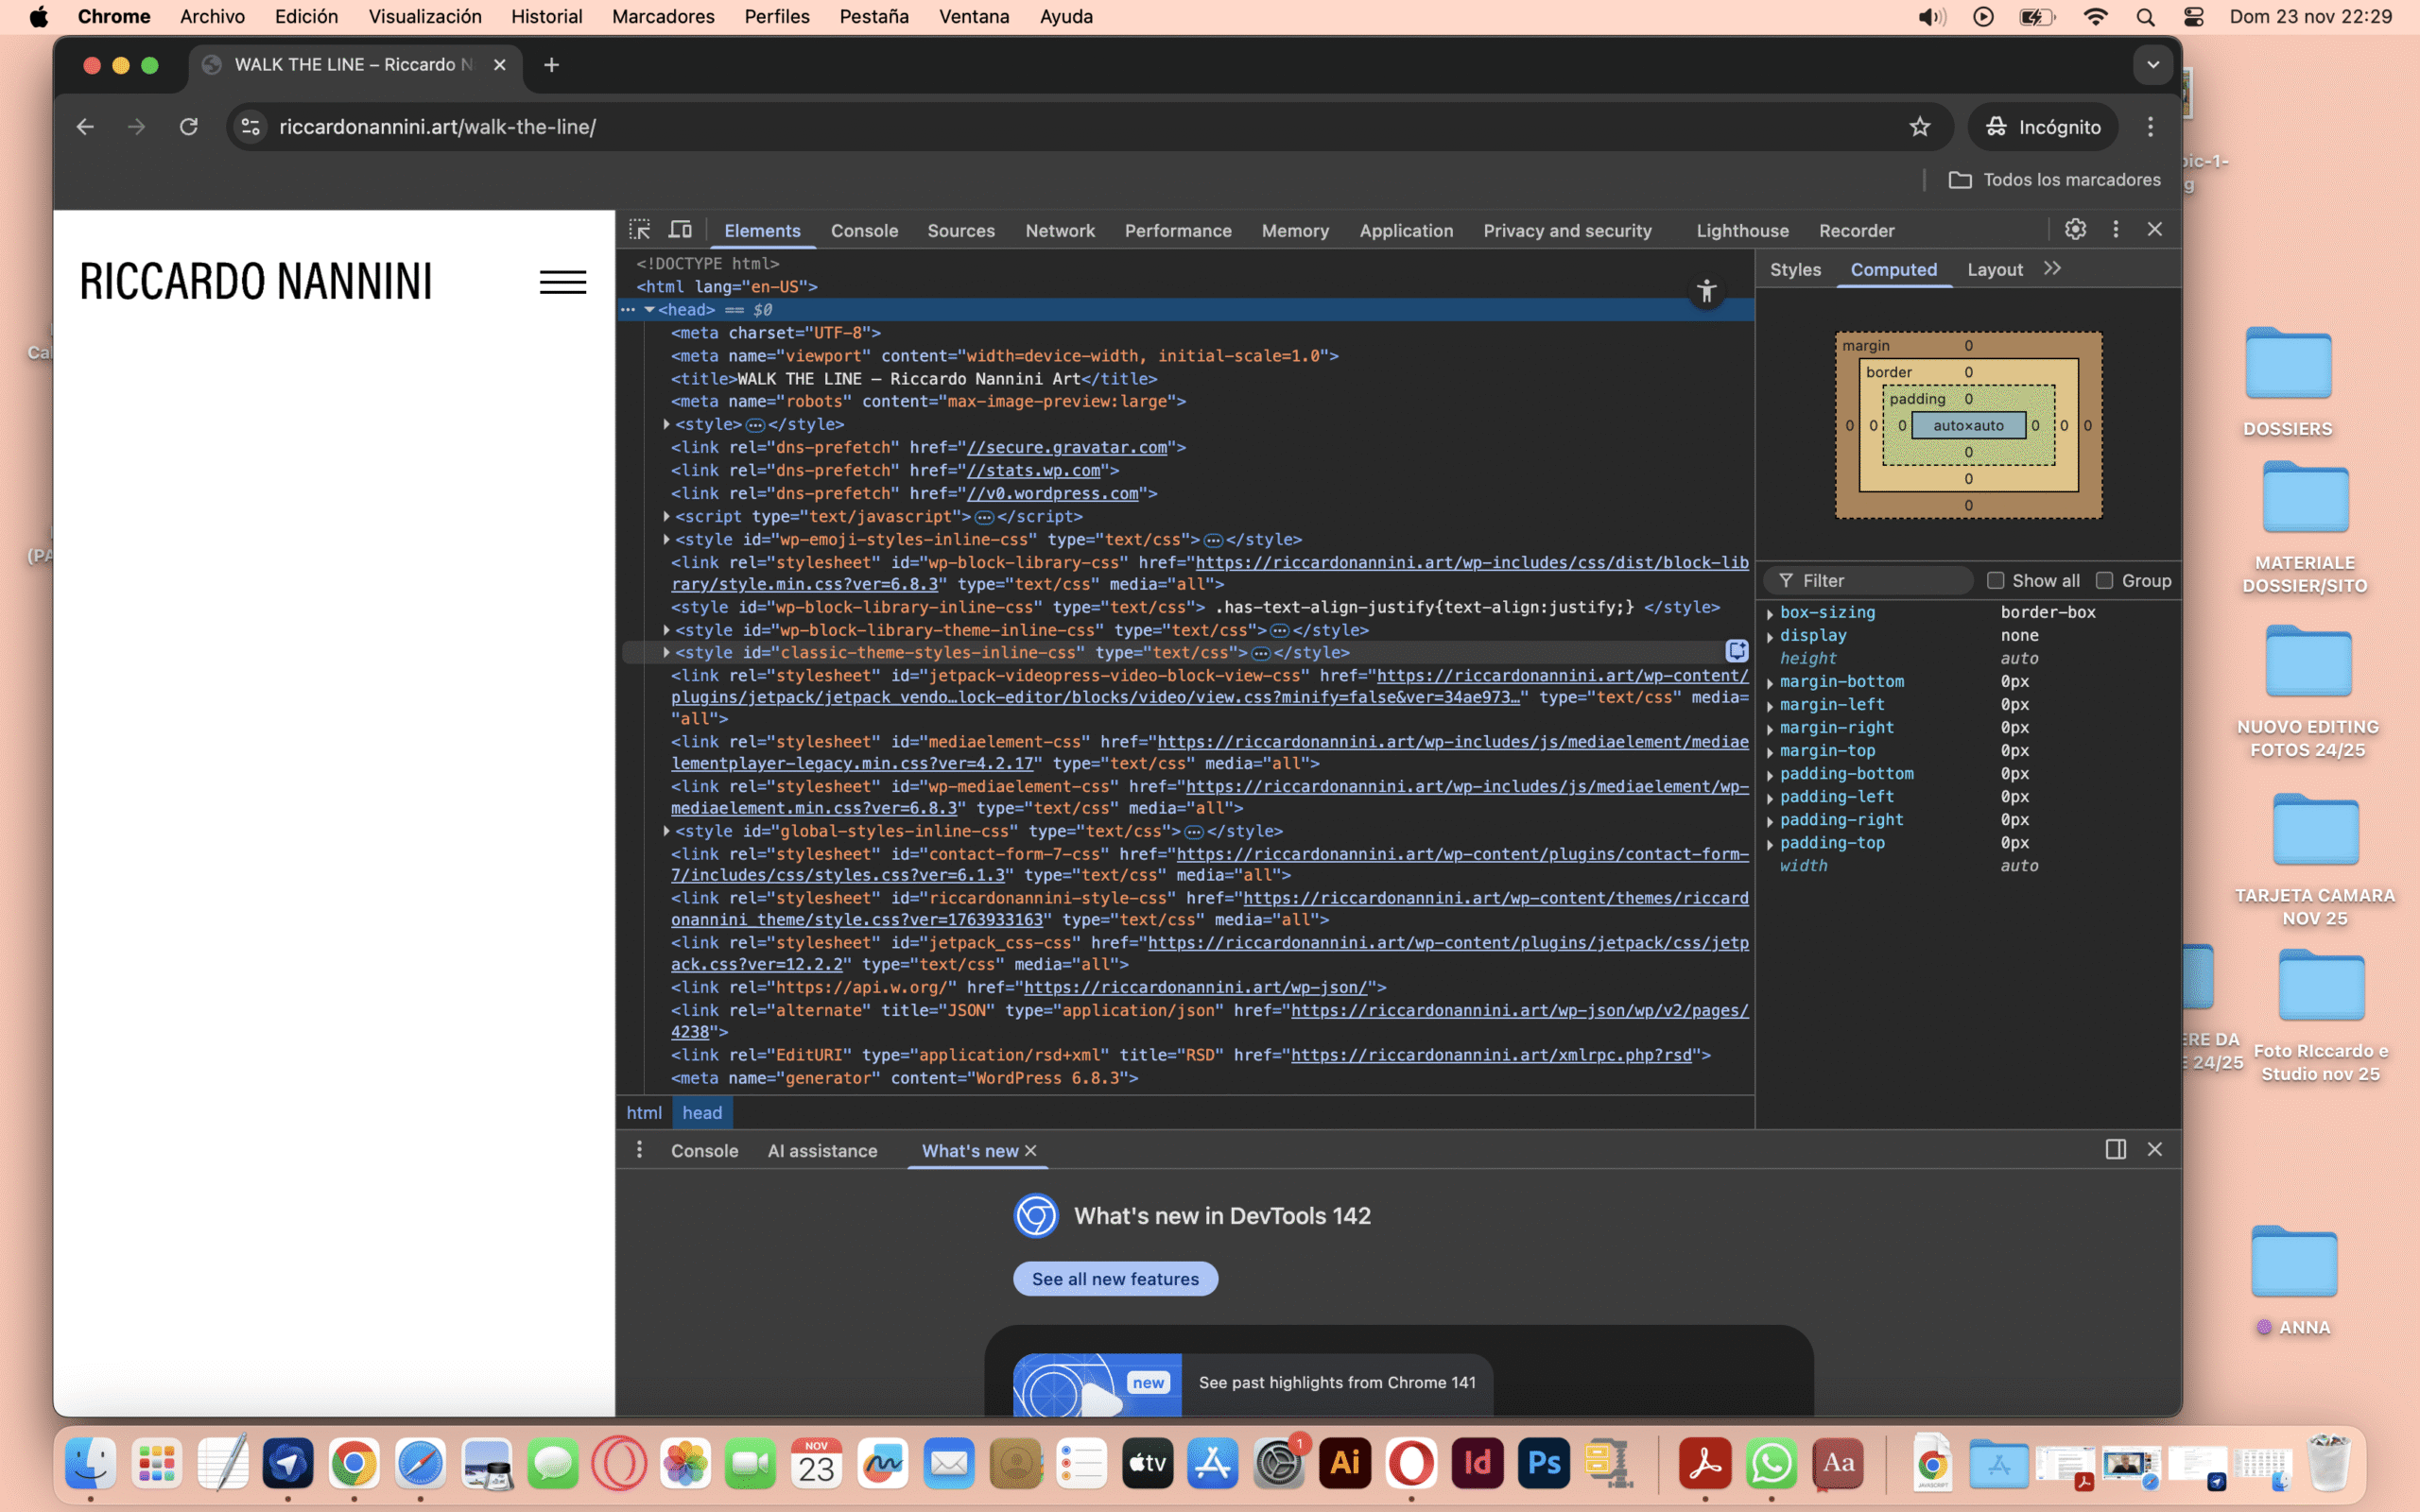Viewport: 2420px width, 1512px height.
Task: Open DevTools settings gear
Action: 2075,229
